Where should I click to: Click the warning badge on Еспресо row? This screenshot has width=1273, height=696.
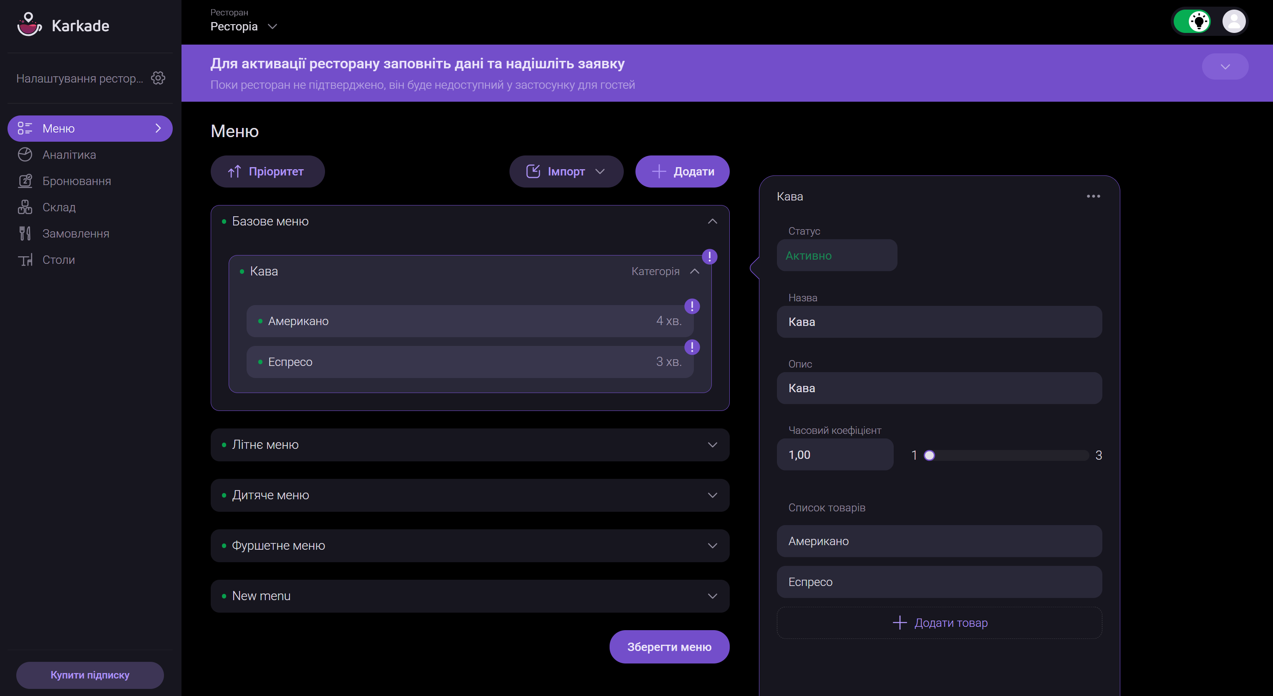pos(692,347)
